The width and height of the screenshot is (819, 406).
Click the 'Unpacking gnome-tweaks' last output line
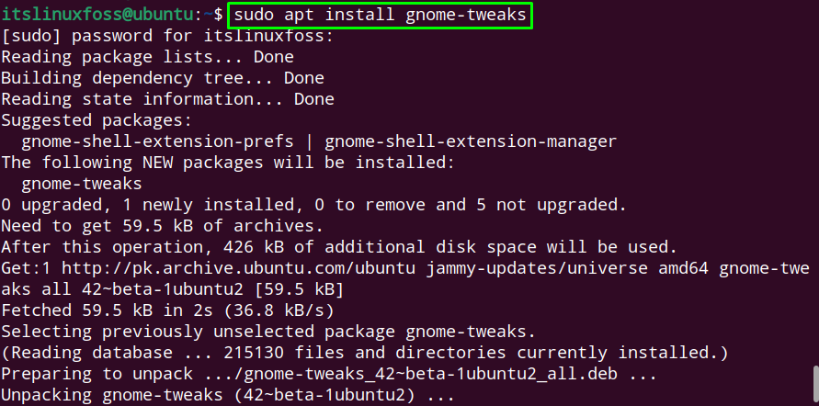coord(228,395)
